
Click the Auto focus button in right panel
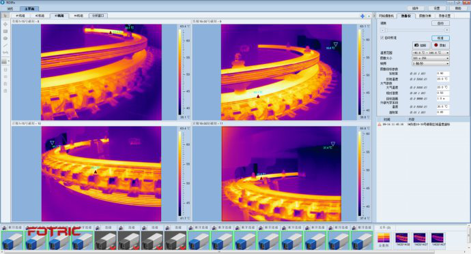coord(440,23)
